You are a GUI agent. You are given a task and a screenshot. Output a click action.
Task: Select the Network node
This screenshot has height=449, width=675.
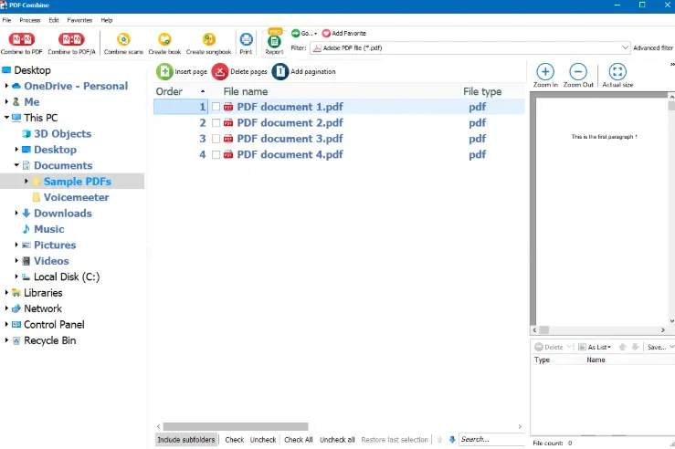[43, 308]
